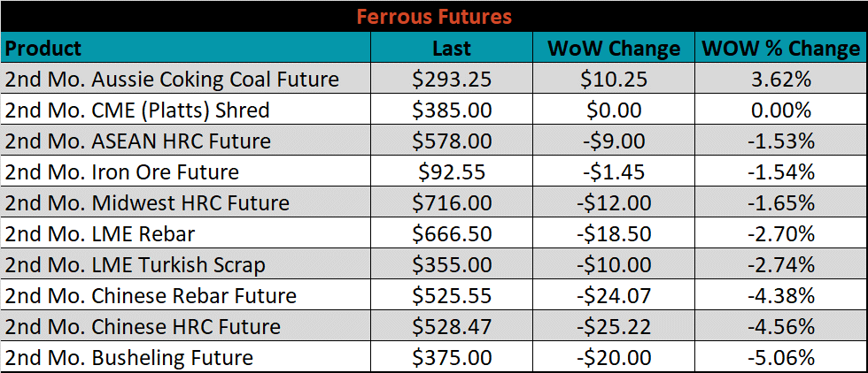Select the -$25.22 WoW change cell
Viewport: 868px width, 373px height.
614,326
